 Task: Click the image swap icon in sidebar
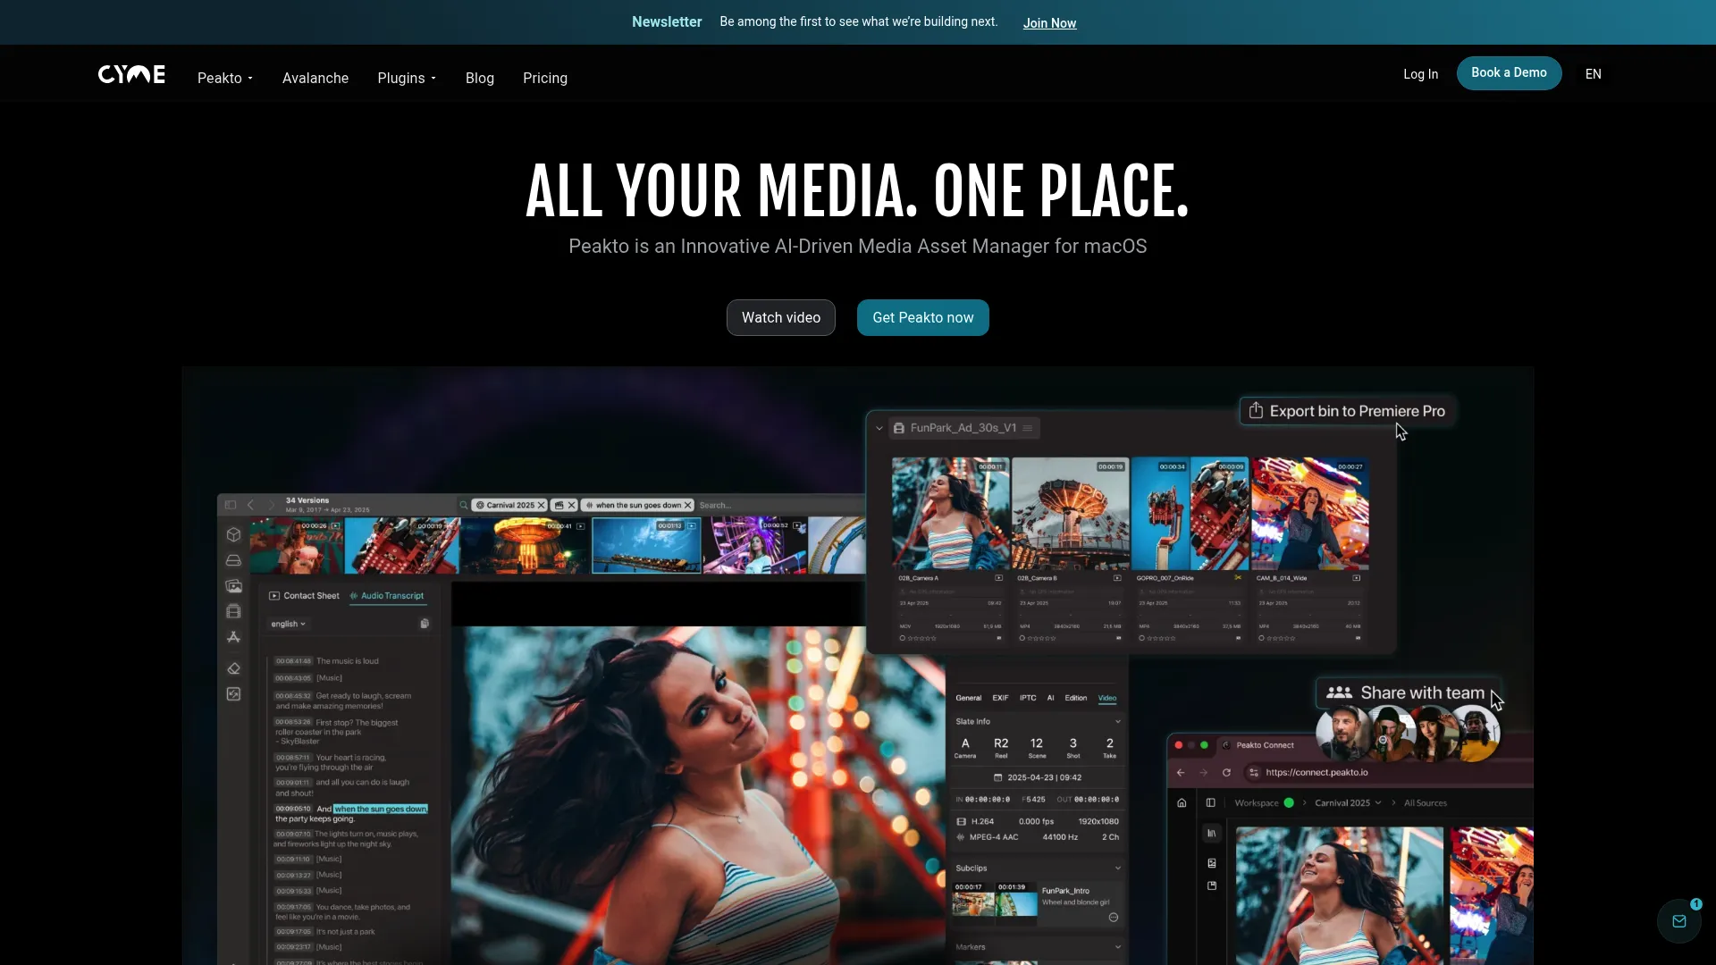[x=233, y=694]
